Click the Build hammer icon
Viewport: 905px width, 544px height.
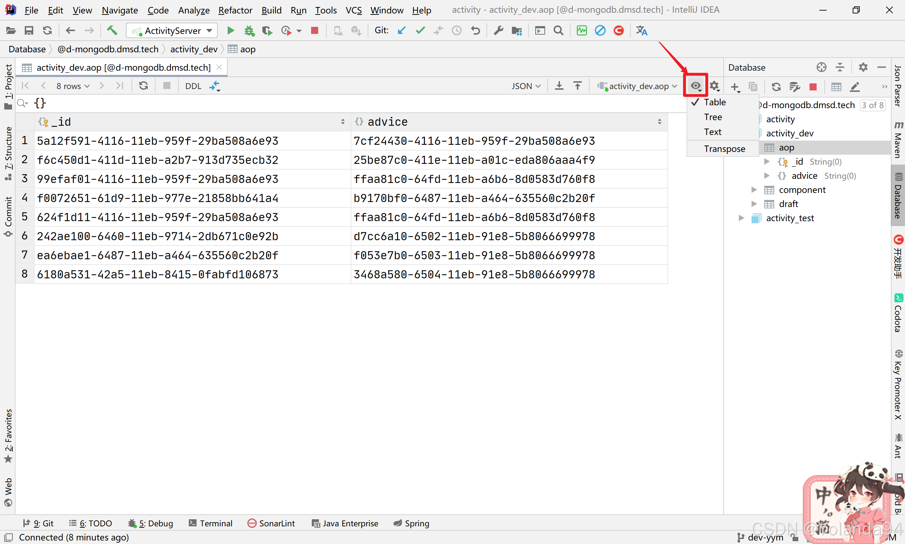click(112, 30)
